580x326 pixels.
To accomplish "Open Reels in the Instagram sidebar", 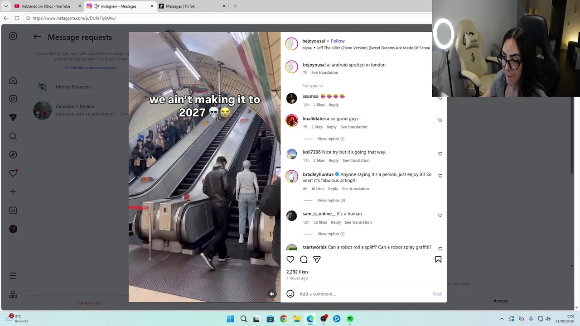I will tap(13, 99).
